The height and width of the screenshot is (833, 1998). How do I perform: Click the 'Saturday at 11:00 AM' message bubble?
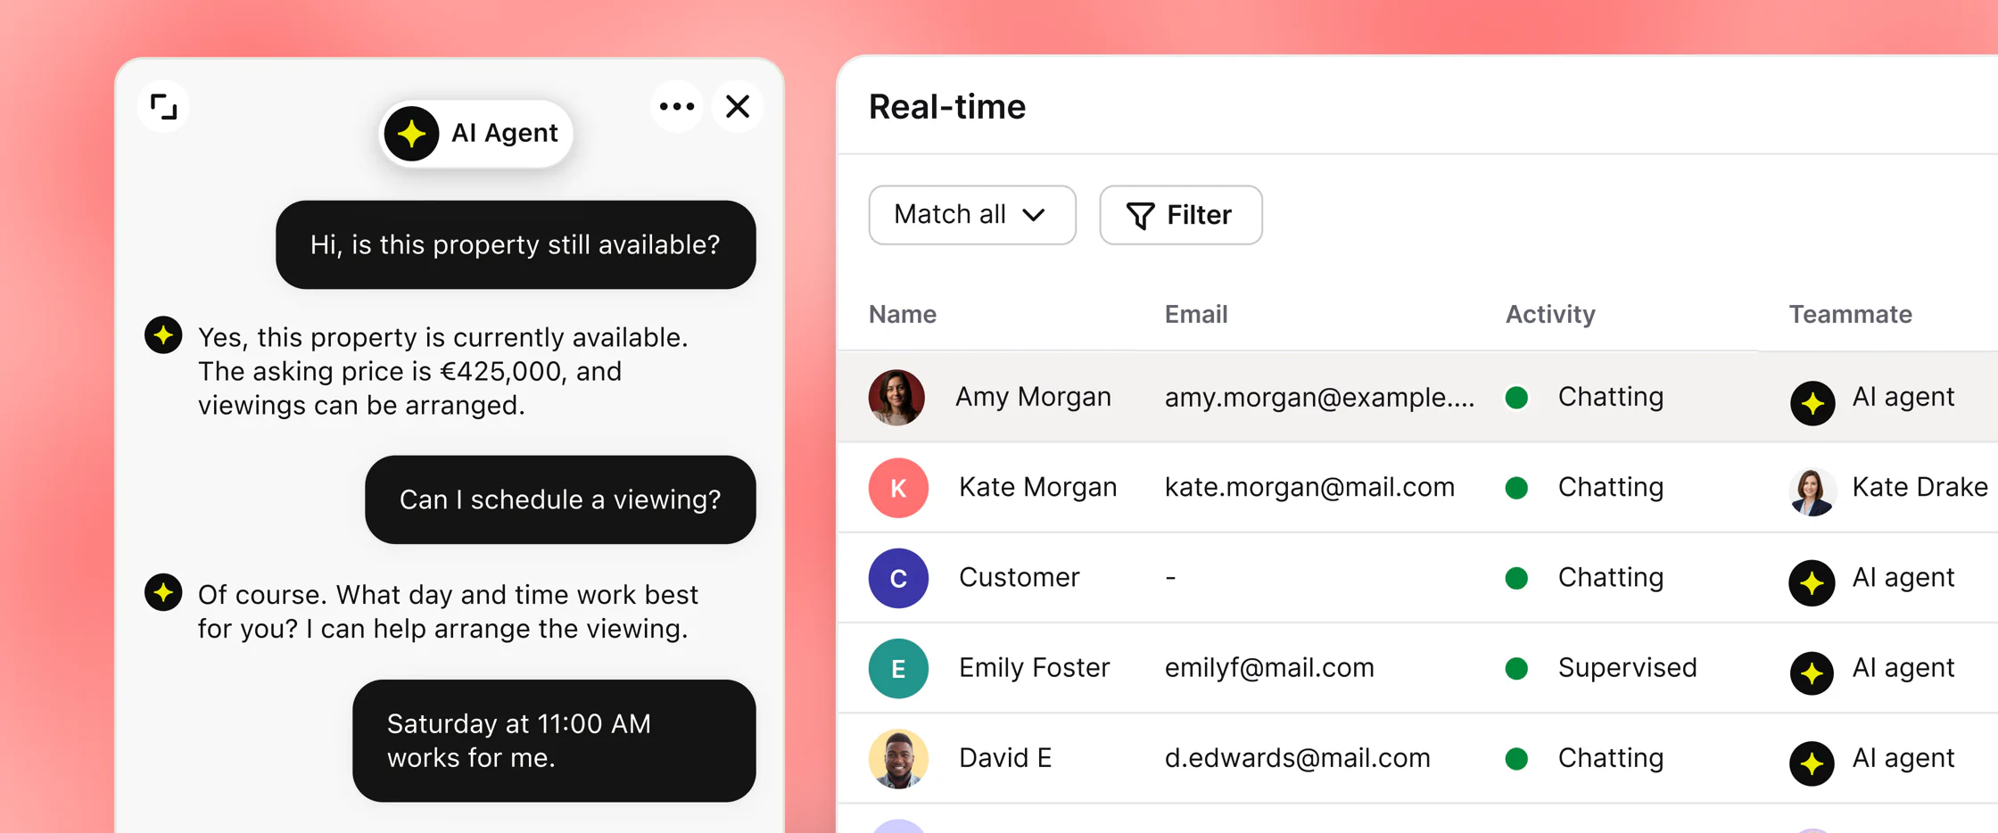[x=554, y=741]
